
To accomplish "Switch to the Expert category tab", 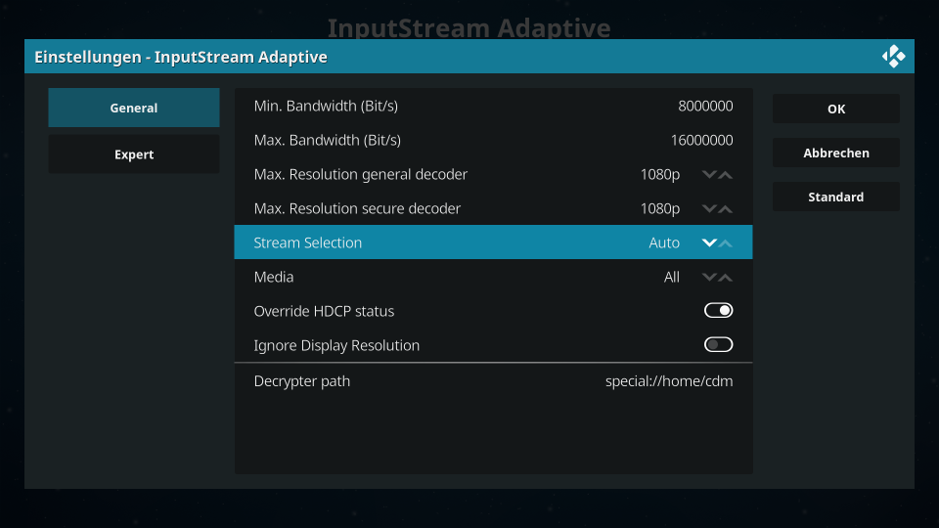I will pyautogui.click(x=134, y=154).
